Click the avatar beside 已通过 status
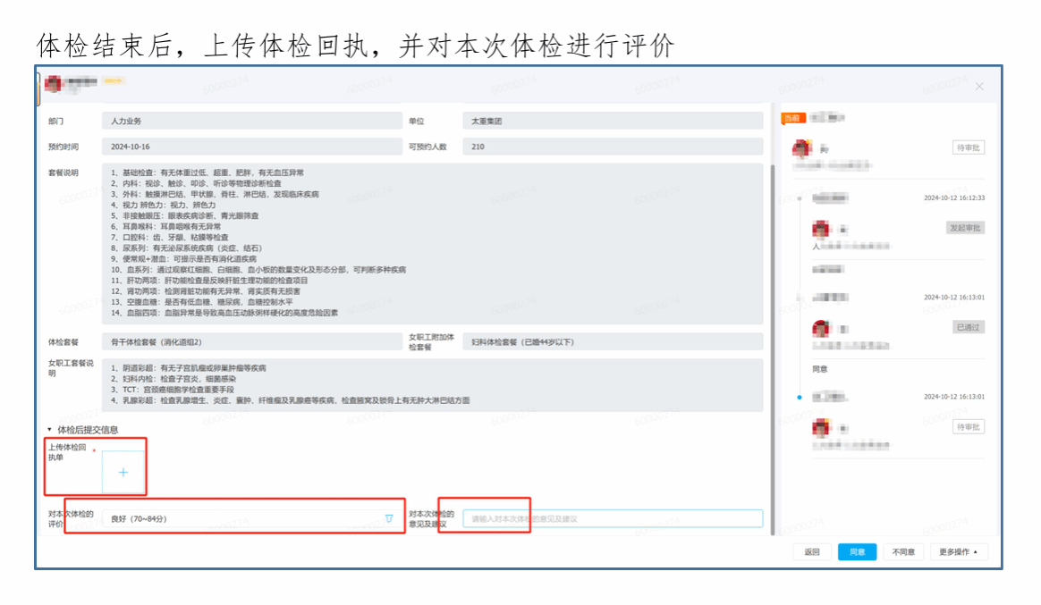Screen dimensions: 1041x605 click(x=820, y=329)
